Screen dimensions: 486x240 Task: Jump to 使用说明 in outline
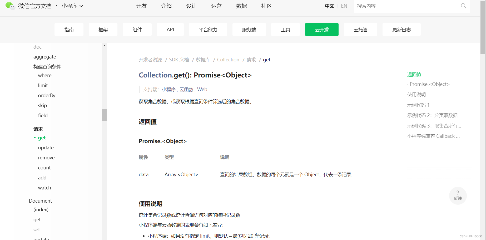click(x=416, y=94)
